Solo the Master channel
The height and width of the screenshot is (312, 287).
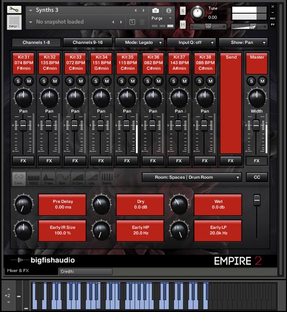coord(251,81)
